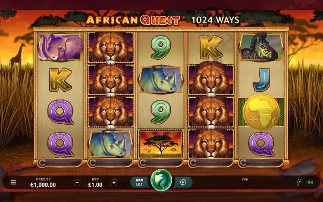Click the blue J symbol
The height and width of the screenshot is (202, 323).
tap(261, 80)
